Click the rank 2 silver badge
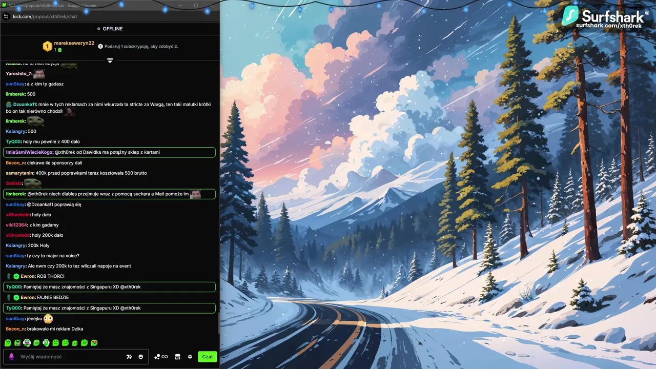Image resolution: width=656 pixels, height=369 pixels. click(100, 46)
